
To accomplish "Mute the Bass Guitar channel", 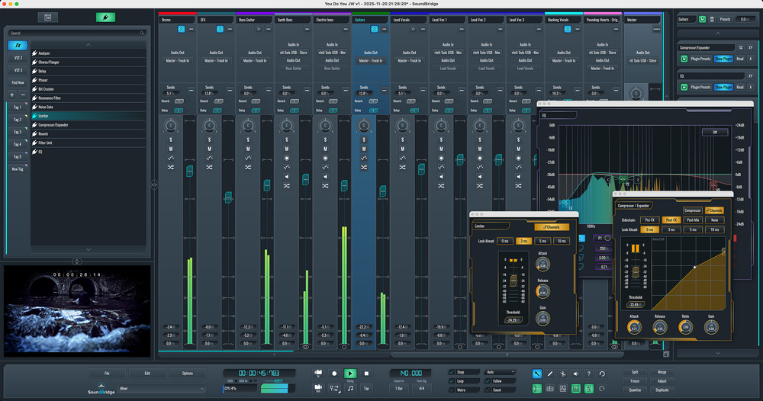I will [247, 149].
